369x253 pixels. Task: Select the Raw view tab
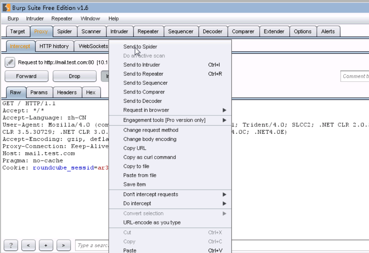tap(16, 92)
